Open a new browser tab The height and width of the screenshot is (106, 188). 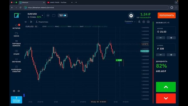(76, 2)
